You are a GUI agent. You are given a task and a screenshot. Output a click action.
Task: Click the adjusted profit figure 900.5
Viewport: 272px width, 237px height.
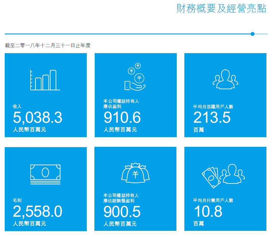[x=122, y=212]
